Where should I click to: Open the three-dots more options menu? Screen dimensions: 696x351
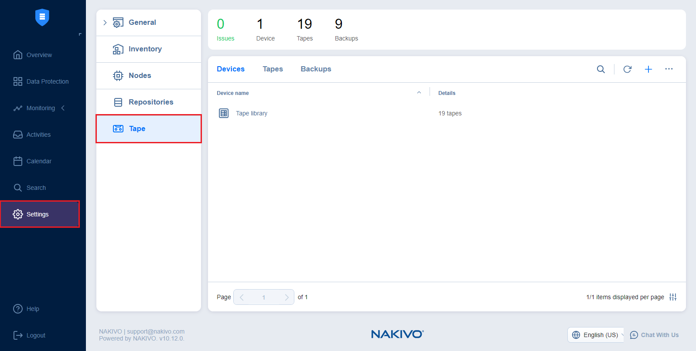tap(669, 69)
